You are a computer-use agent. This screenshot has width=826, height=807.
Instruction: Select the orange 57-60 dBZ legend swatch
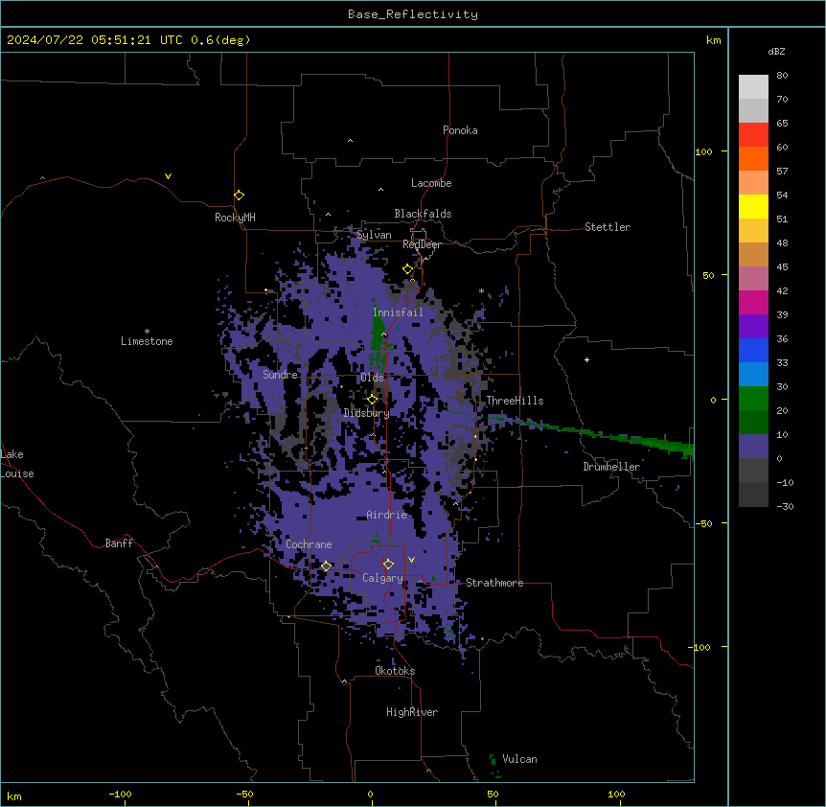[x=753, y=158]
